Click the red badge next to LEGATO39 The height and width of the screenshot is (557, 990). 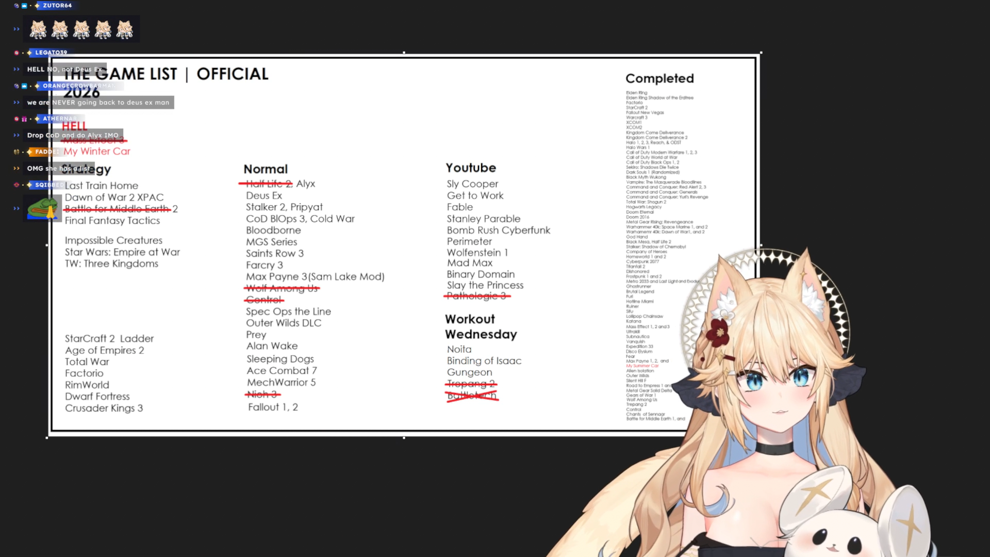[16, 53]
